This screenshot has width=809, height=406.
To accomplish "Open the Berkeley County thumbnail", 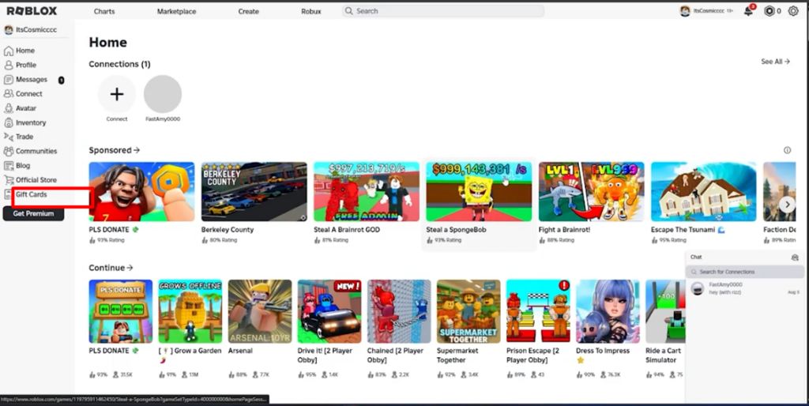I will point(254,191).
